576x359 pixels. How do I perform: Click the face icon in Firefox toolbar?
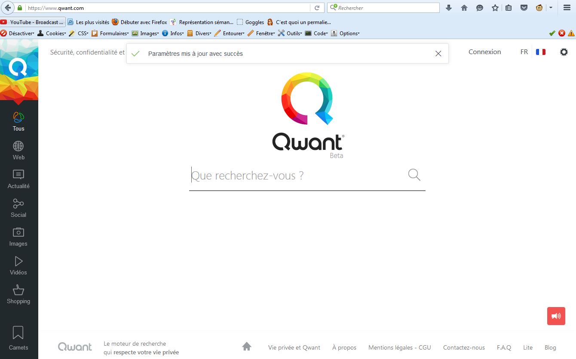pos(539,8)
